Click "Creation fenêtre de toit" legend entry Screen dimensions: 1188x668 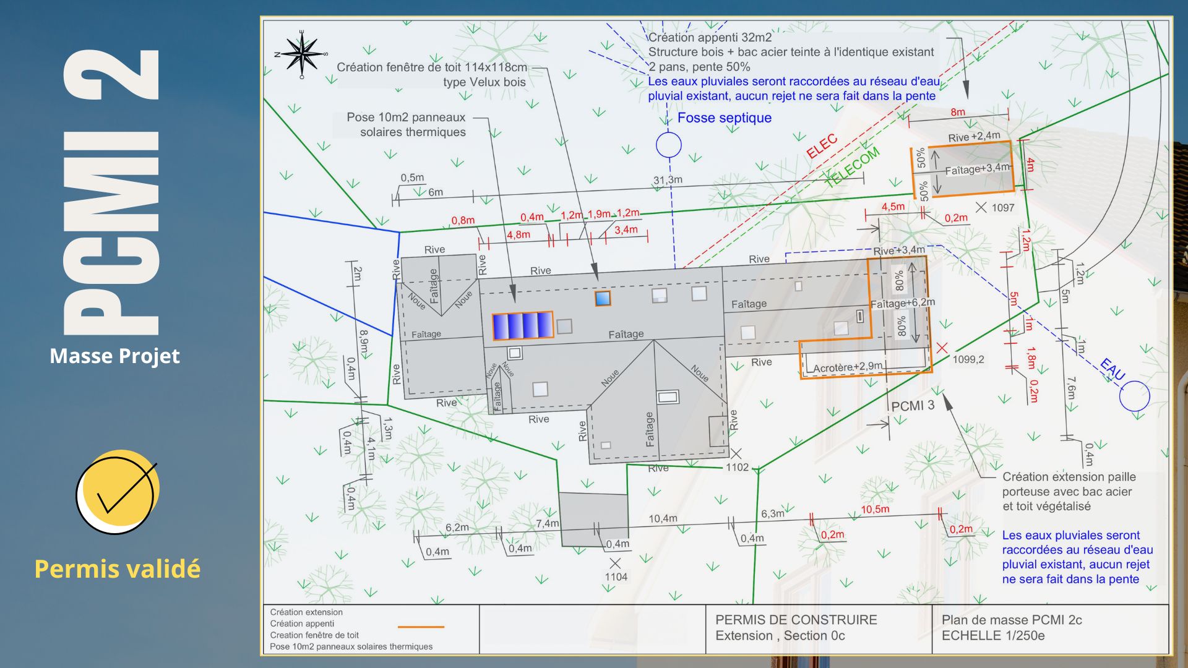(314, 635)
